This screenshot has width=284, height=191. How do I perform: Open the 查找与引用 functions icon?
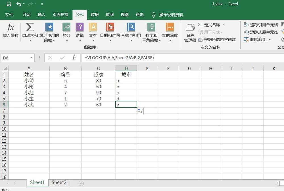click(x=131, y=27)
